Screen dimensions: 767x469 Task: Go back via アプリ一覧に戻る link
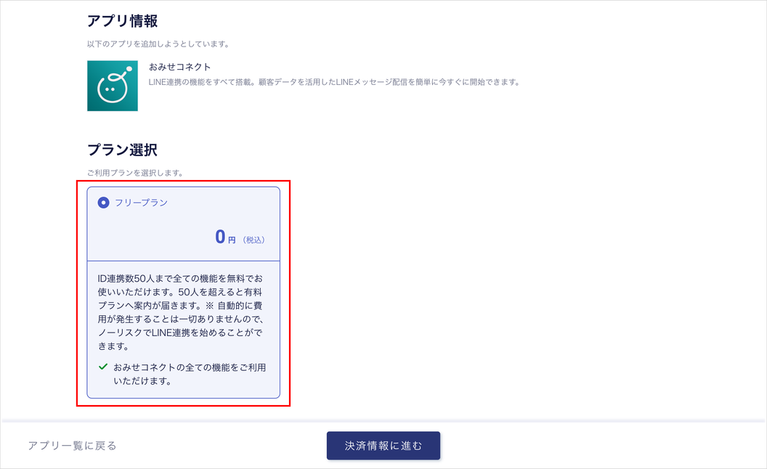point(73,446)
